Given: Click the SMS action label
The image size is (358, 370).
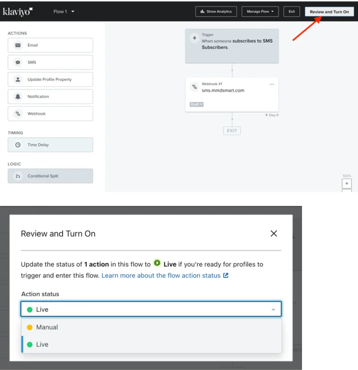Looking at the screenshot, I should 32,62.
